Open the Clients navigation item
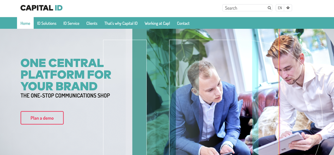The height and width of the screenshot is (155, 334). pos(92,23)
